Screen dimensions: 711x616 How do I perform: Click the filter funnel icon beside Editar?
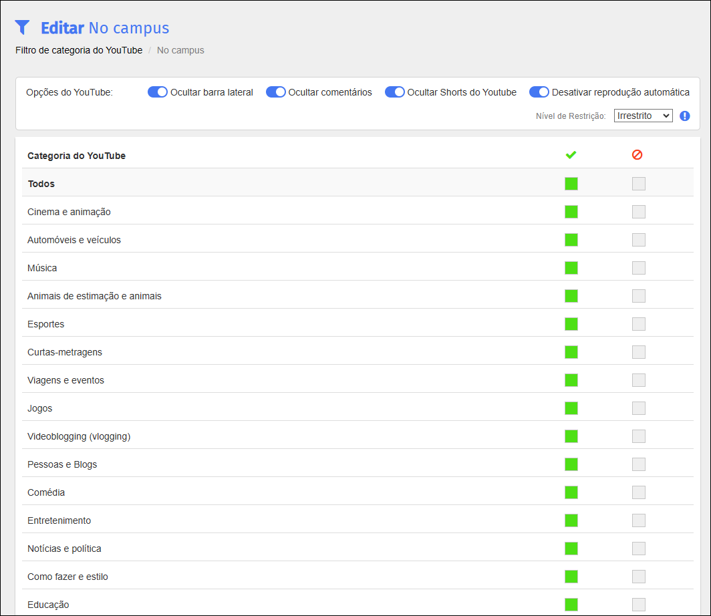click(22, 27)
